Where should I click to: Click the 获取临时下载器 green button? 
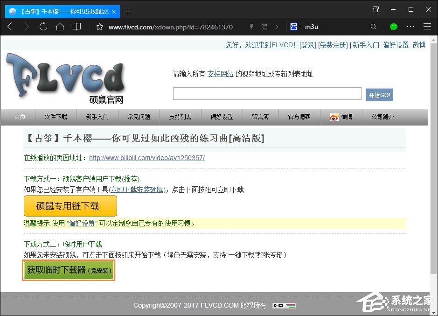pos(68,270)
